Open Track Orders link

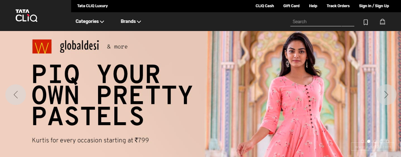[338, 6]
